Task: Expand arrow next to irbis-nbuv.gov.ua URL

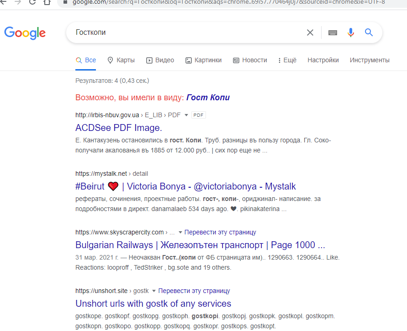Action: tap(186, 115)
